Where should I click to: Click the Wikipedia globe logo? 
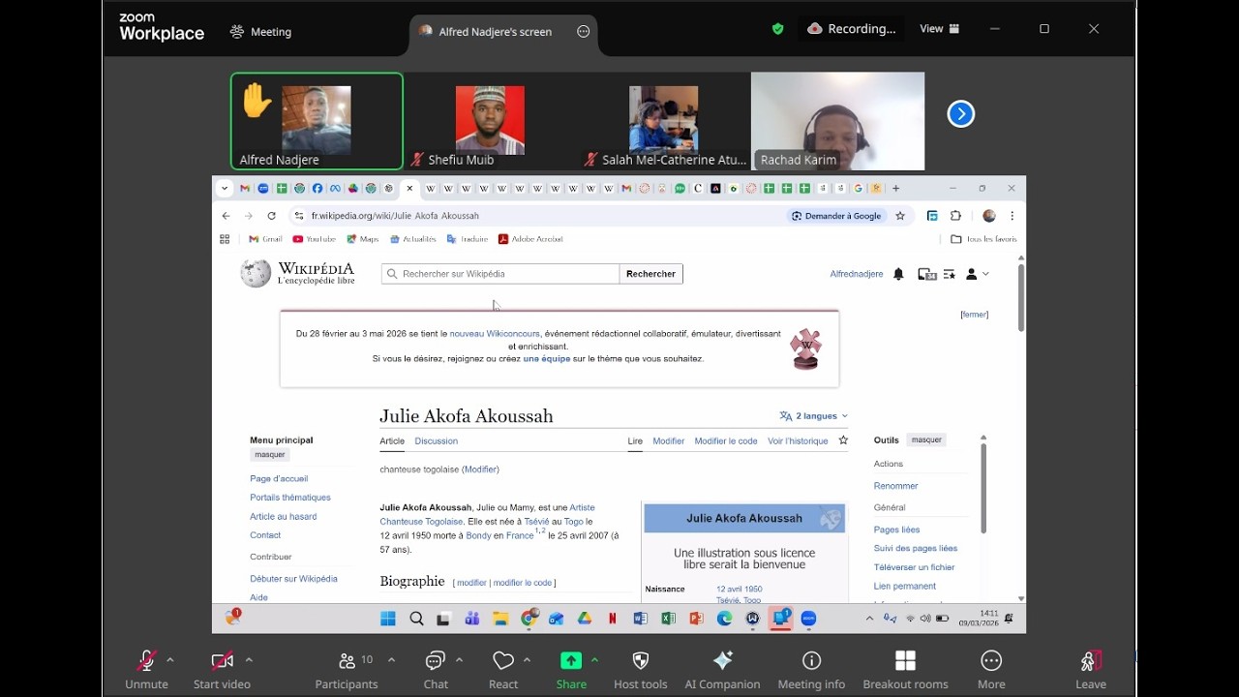pyautogui.click(x=256, y=274)
